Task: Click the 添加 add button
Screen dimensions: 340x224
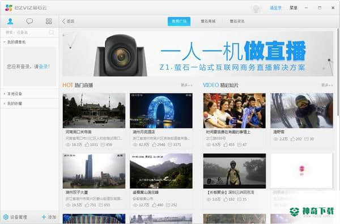Action: [x=49, y=217]
